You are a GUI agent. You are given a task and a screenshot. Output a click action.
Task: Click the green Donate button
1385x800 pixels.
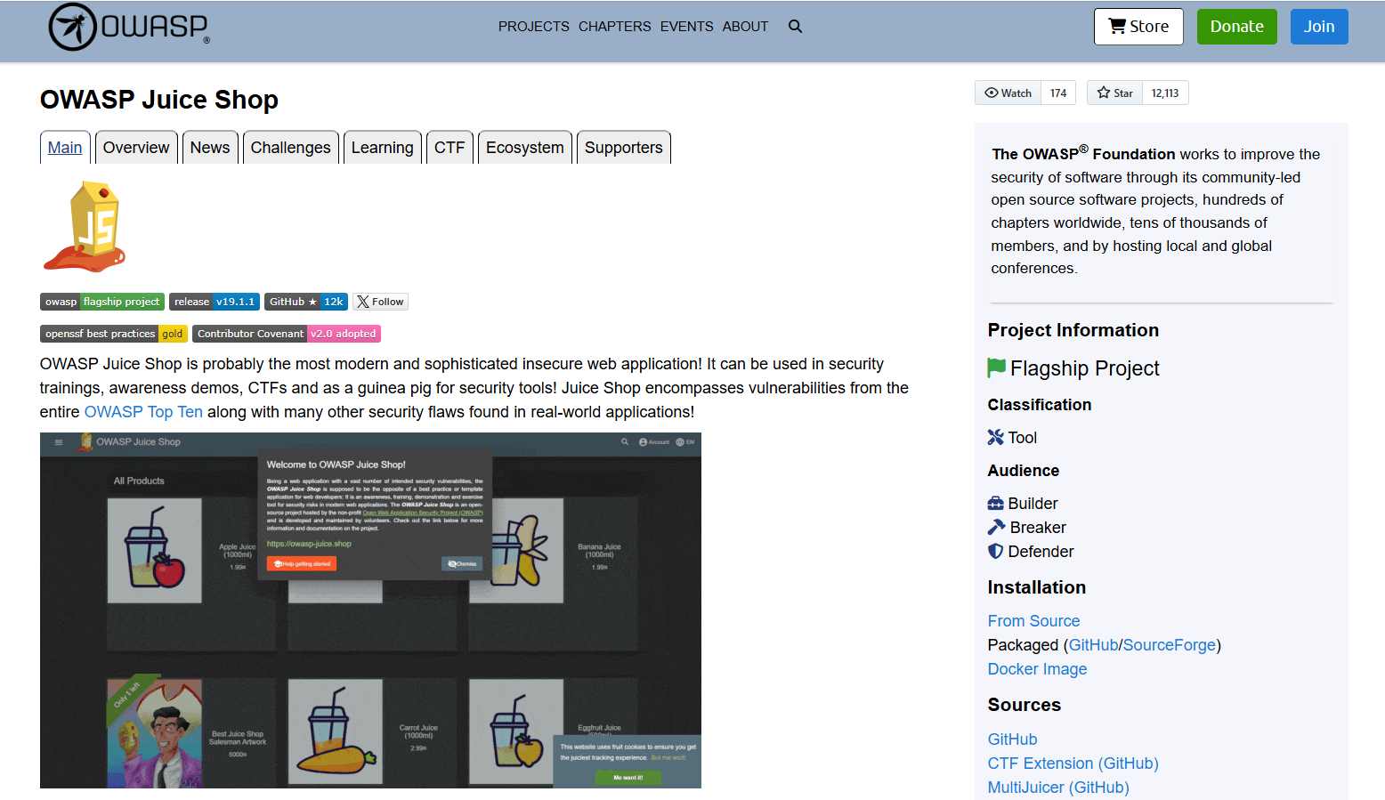pyautogui.click(x=1236, y=26)
